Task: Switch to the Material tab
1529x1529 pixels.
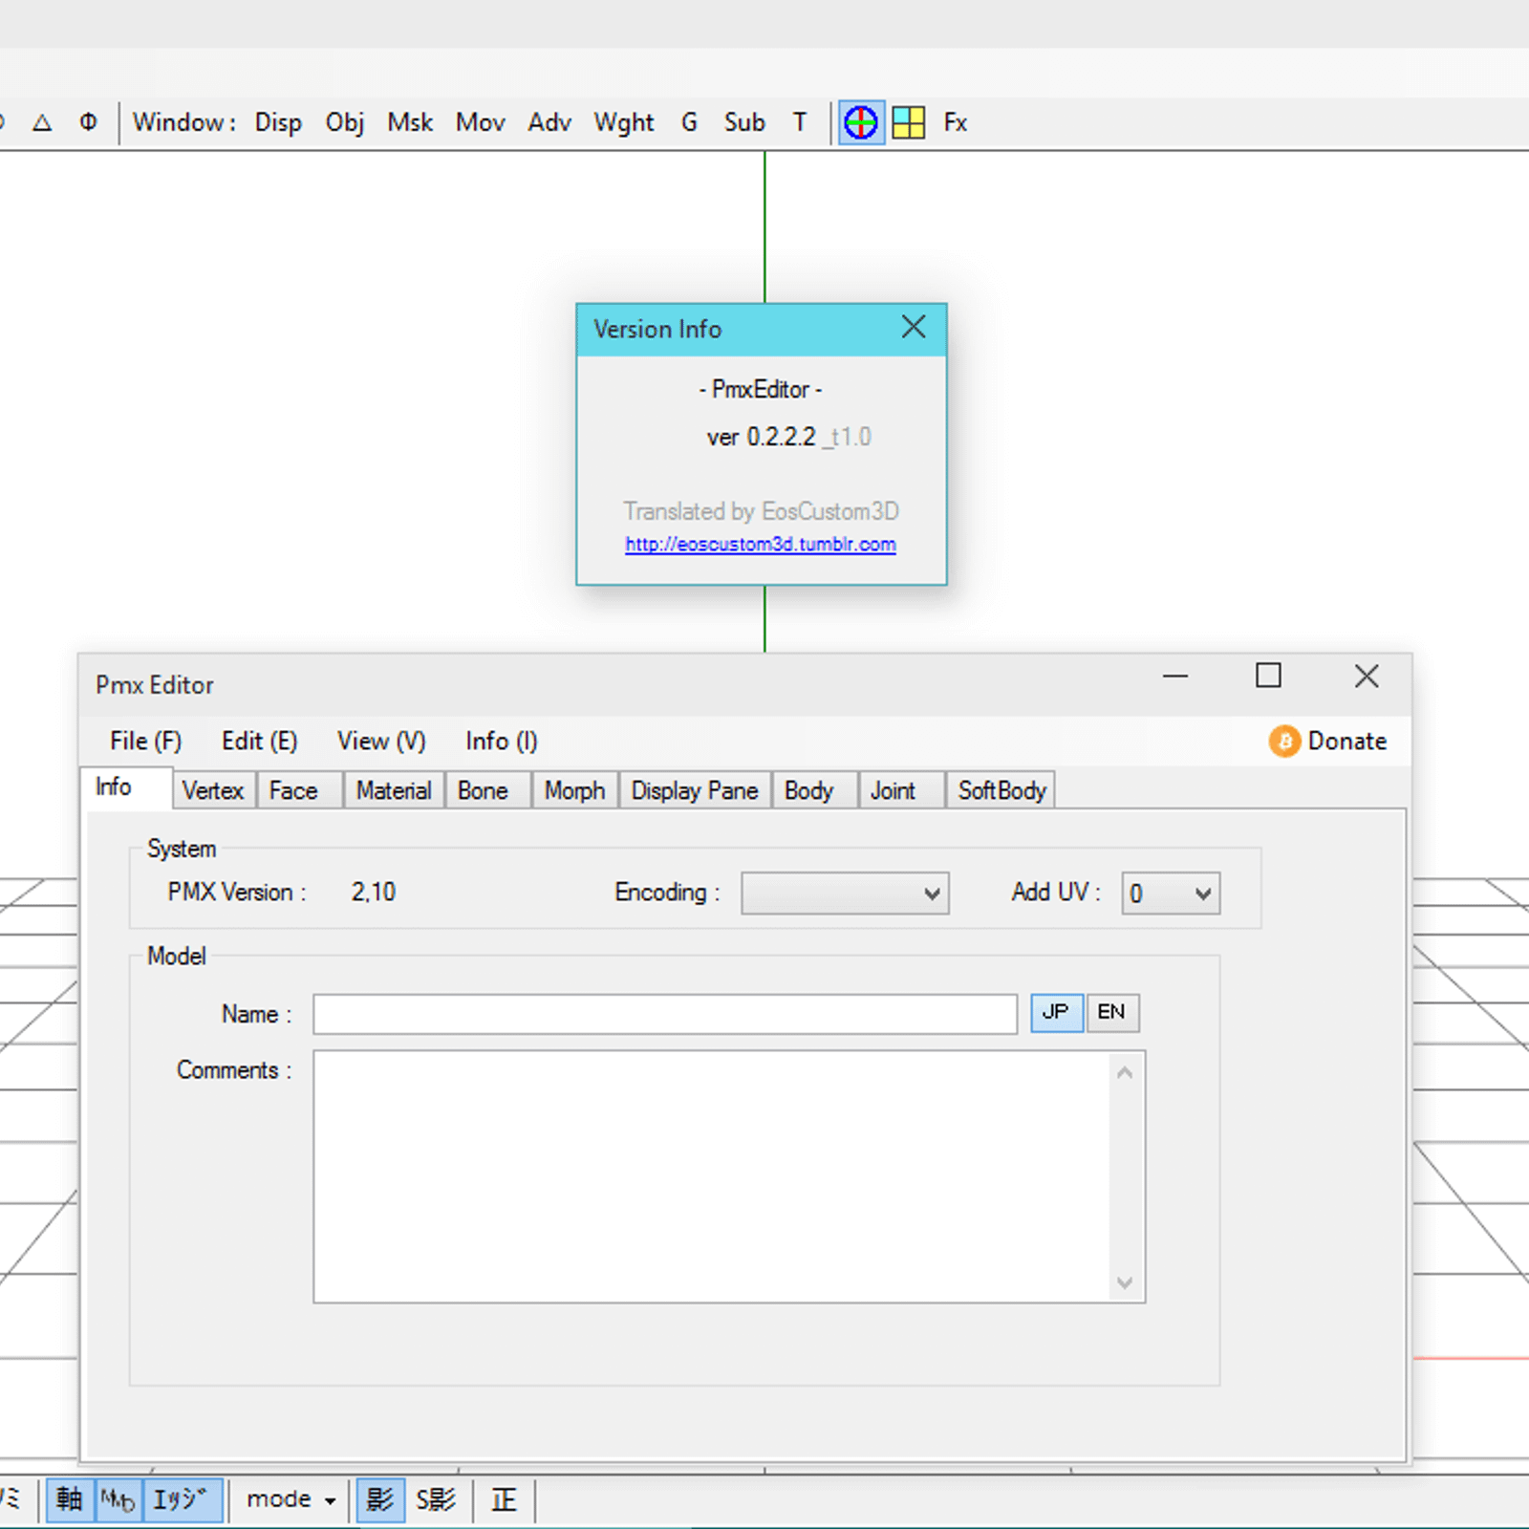Action: pos(394,790)
